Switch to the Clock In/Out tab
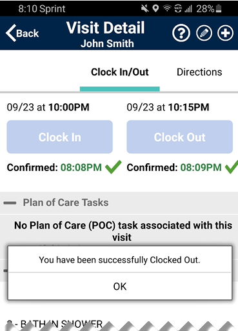Viewport: 238px width, 331px height. 120,72
